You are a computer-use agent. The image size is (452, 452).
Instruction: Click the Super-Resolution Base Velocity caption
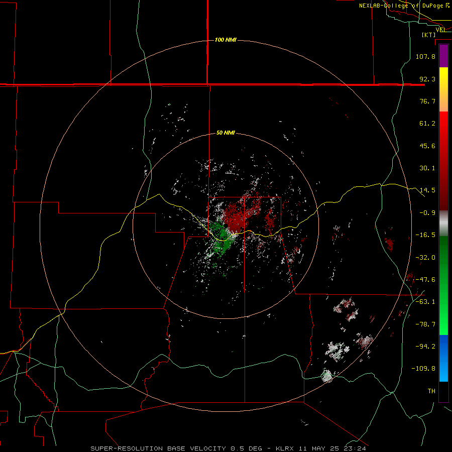click(x=229, y=448)
